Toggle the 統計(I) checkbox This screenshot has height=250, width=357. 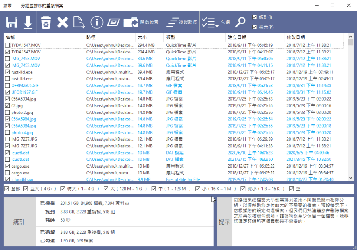tap(255, 17)
